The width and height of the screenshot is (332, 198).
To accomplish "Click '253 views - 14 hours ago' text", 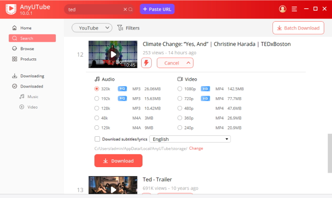I will (x=169, y=52).
